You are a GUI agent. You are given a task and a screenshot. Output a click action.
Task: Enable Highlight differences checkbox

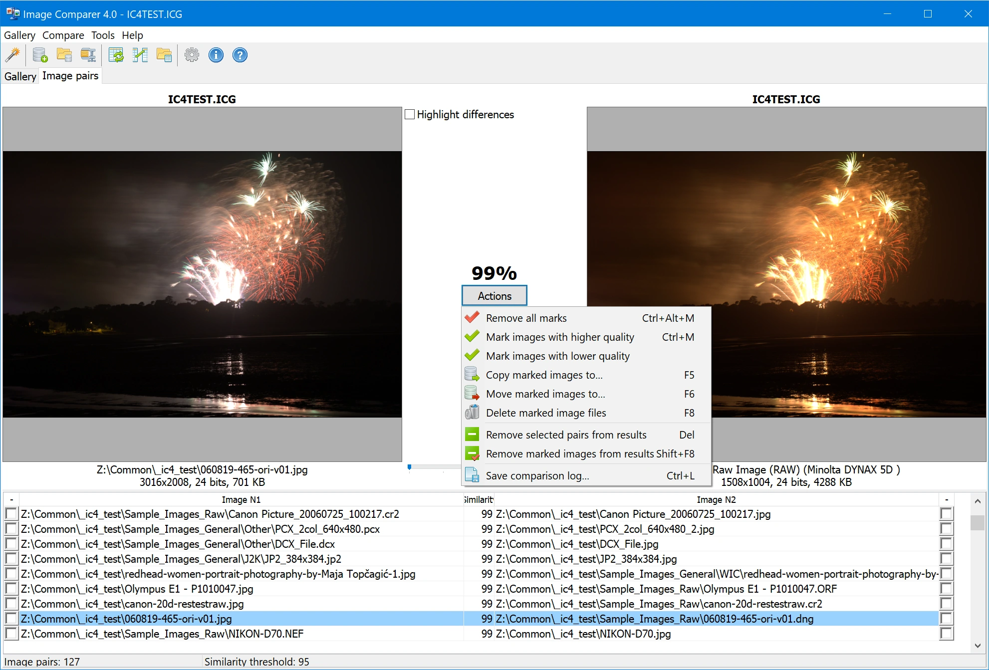pos(410,115)
